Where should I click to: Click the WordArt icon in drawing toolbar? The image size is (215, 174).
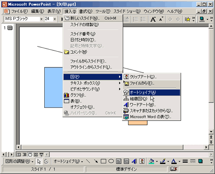(x=134, y=161)
